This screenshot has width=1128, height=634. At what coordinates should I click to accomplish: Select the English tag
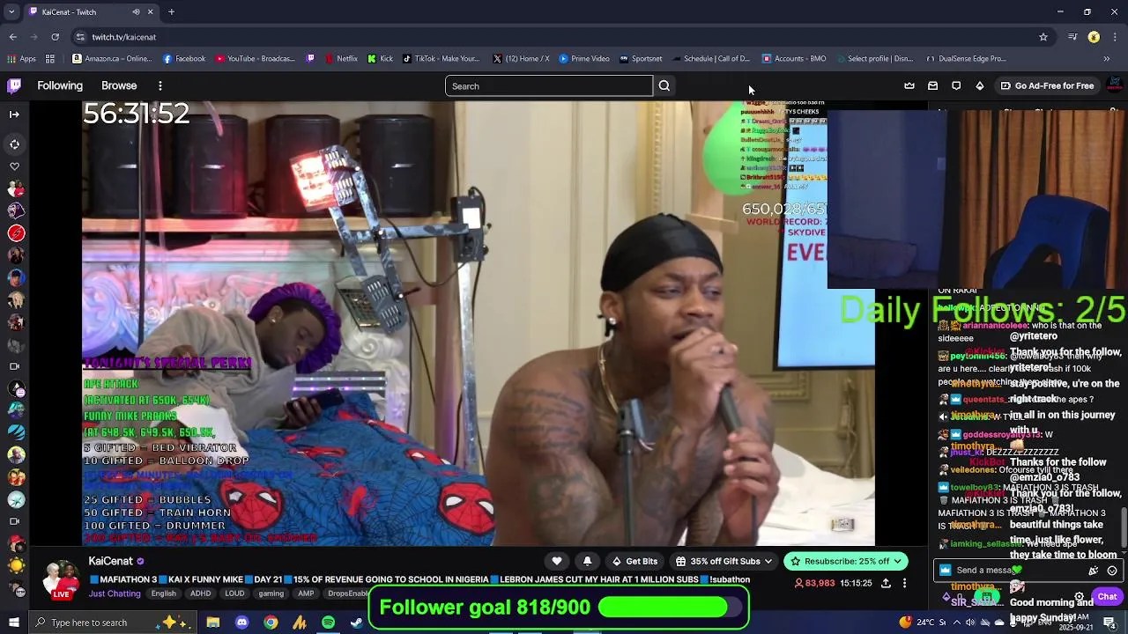[163, 593]
